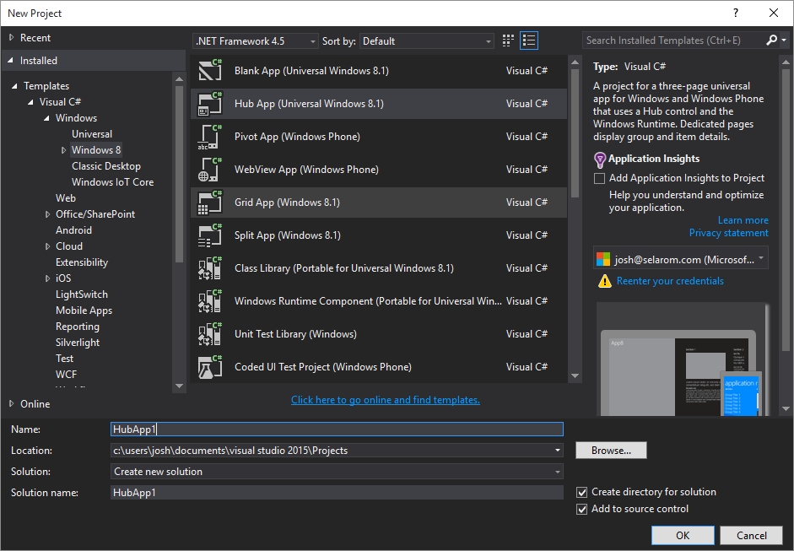Choose the Class Library (Portable) template icon
794x551 pixels.
210,268
